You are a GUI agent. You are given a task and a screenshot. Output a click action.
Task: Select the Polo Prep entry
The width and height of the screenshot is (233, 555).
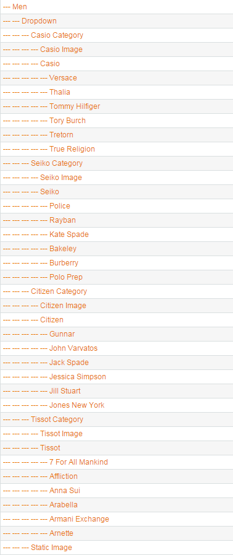pyautogui.click(x=66, y=277)
